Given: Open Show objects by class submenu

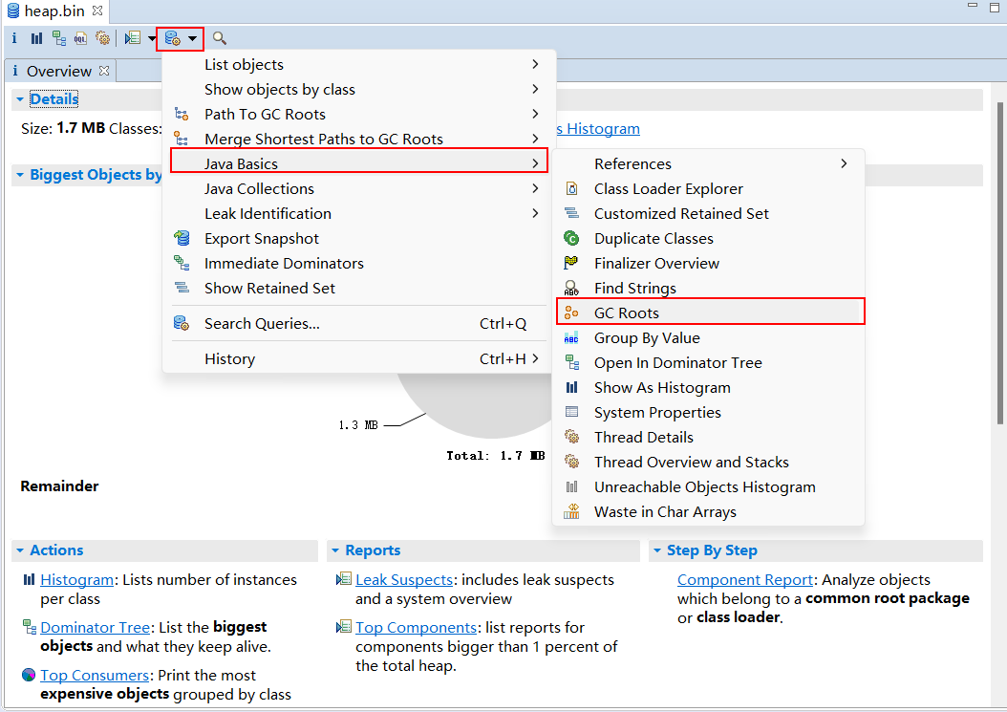Looking at the screenshot, I should pyautogui.click(x=359, y=89).
